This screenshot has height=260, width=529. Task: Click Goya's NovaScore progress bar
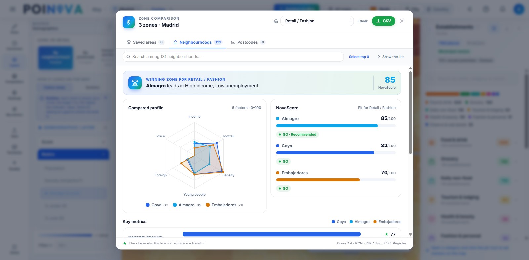coord(336,153)
